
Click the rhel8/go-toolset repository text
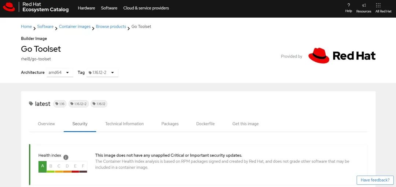click(36, 59)
